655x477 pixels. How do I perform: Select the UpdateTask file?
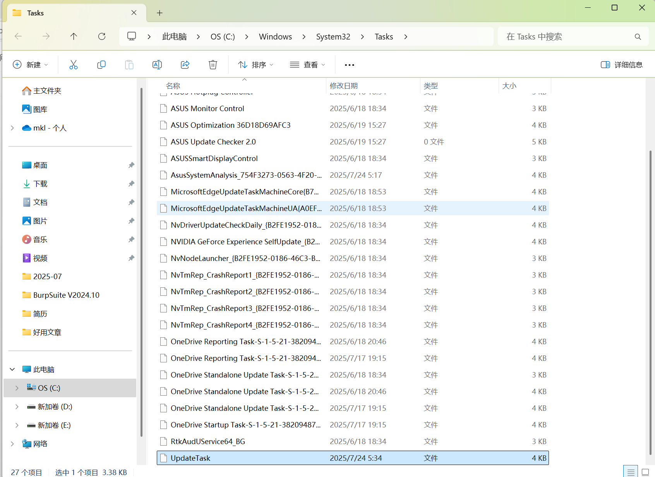[353, 458]
